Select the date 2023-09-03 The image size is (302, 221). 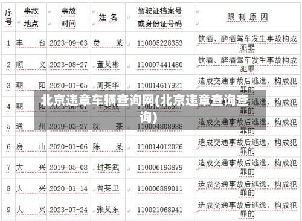pyautogui.click(x=68, y=43)
